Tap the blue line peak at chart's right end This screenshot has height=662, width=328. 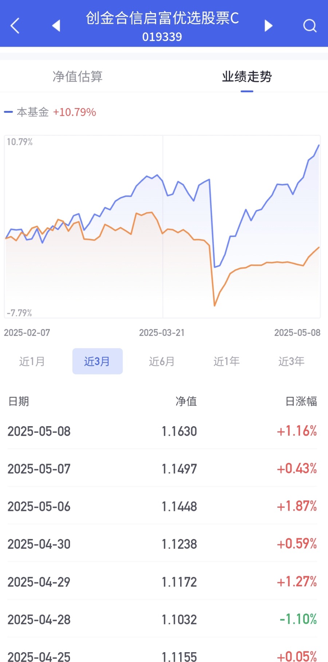[x=319, y=145]
